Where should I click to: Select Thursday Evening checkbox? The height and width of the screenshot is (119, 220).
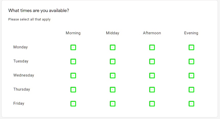coord(191,90)
